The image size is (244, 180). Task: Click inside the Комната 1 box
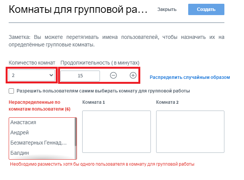[116, 131]
